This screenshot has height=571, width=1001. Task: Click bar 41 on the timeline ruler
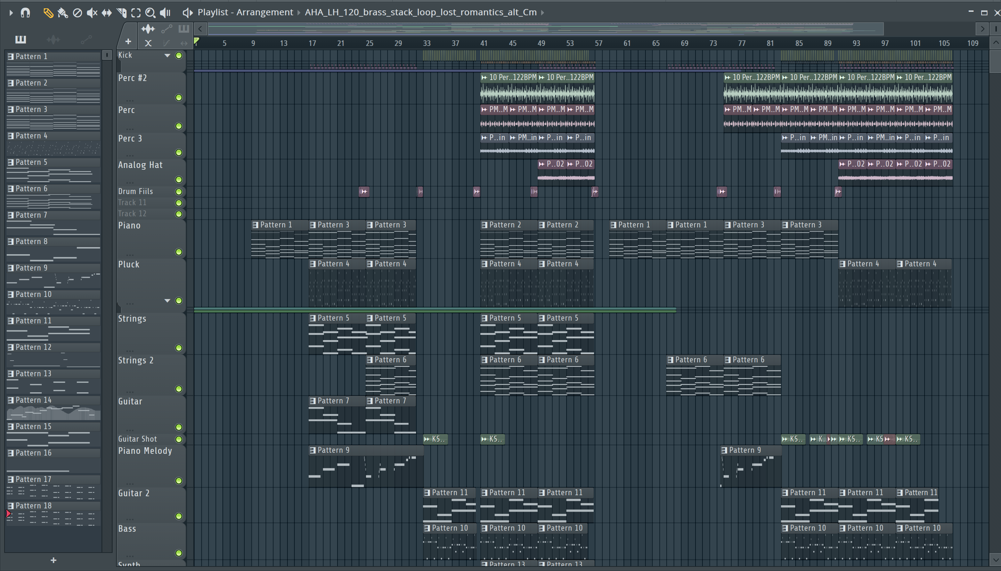pyautogui.click(x=484, y=43)
